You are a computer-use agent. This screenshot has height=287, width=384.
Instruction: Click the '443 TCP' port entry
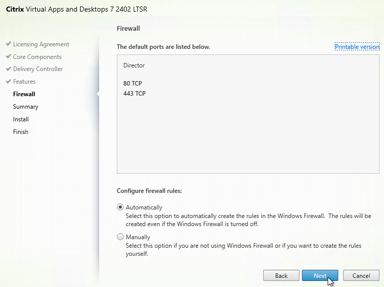coord(134,93)
